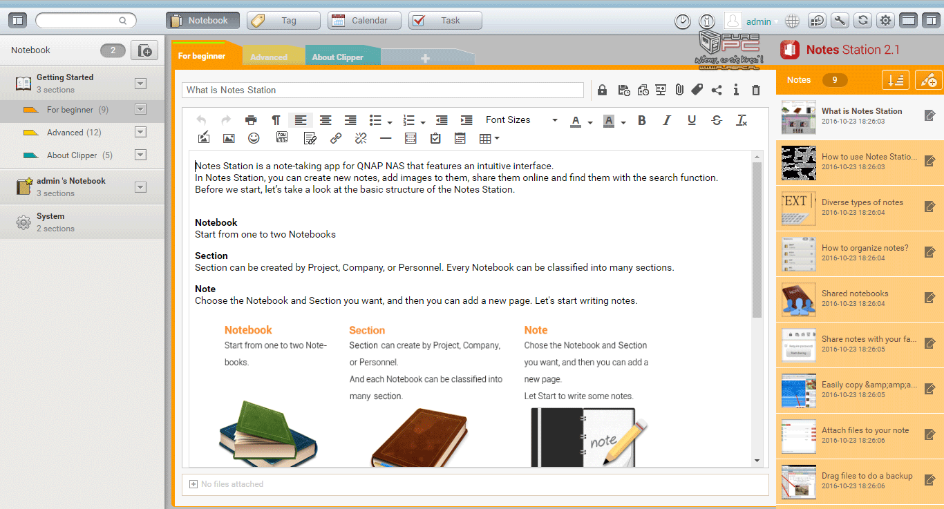Click the presentation mode icon
The image size is (944, 509).
coord(661,90)
